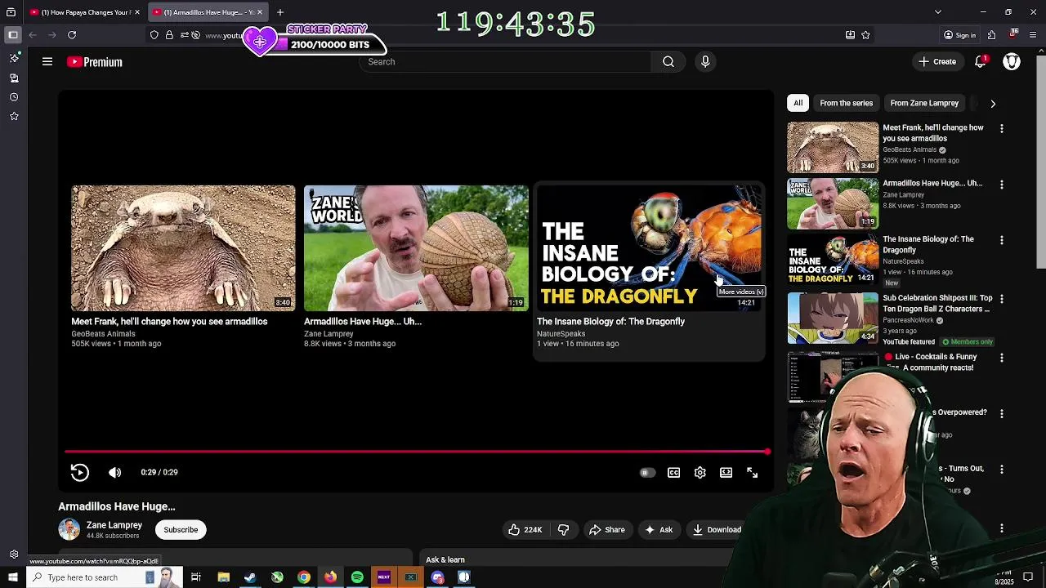Open sidebar video Sub Celebration Shitpost III
This screenshot has width=1046, height=588.
click(937, 304)
